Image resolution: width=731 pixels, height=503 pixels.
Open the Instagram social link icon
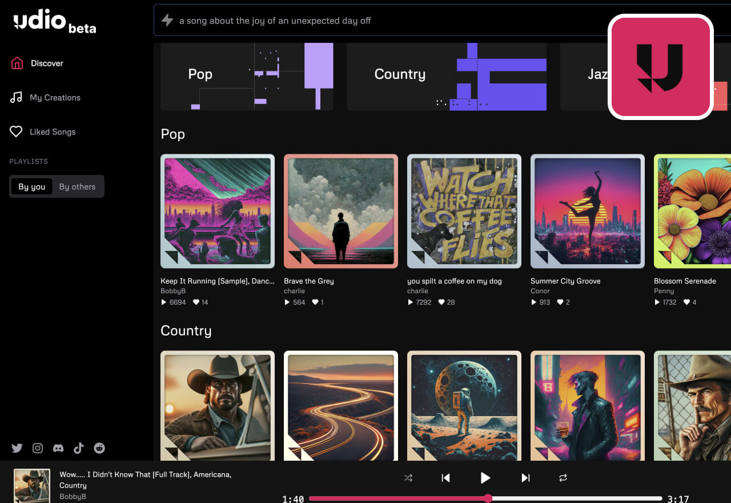tap(38, 448)
